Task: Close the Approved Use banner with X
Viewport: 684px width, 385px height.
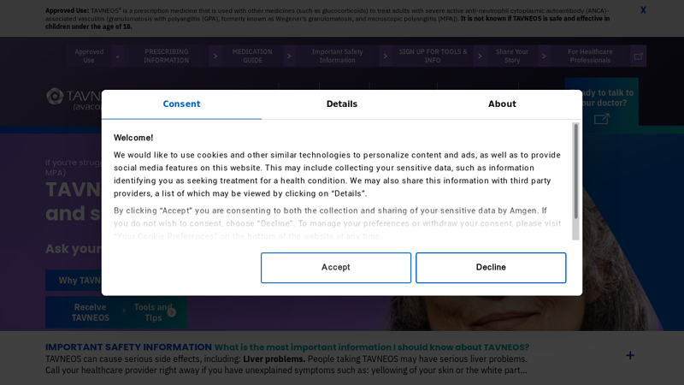Action: [643, 10]
